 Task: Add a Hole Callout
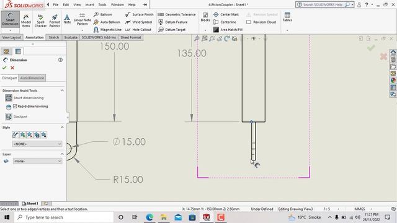[138, 30]
